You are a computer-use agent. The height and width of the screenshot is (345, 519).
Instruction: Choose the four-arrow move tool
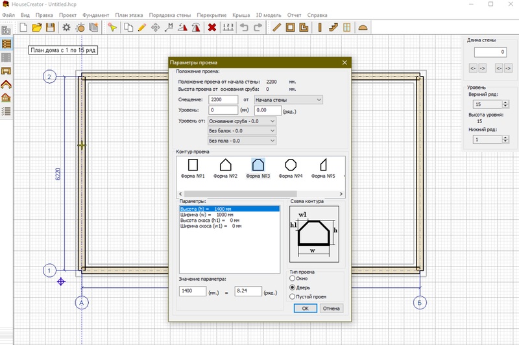(x=155, y=27)
